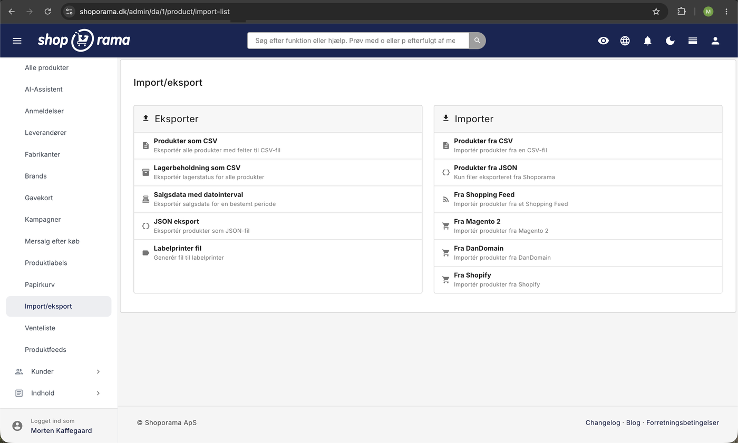Click Fra Shopify import option
The height and width of the screenshot is (443, 738).
[x=578, y=280]
